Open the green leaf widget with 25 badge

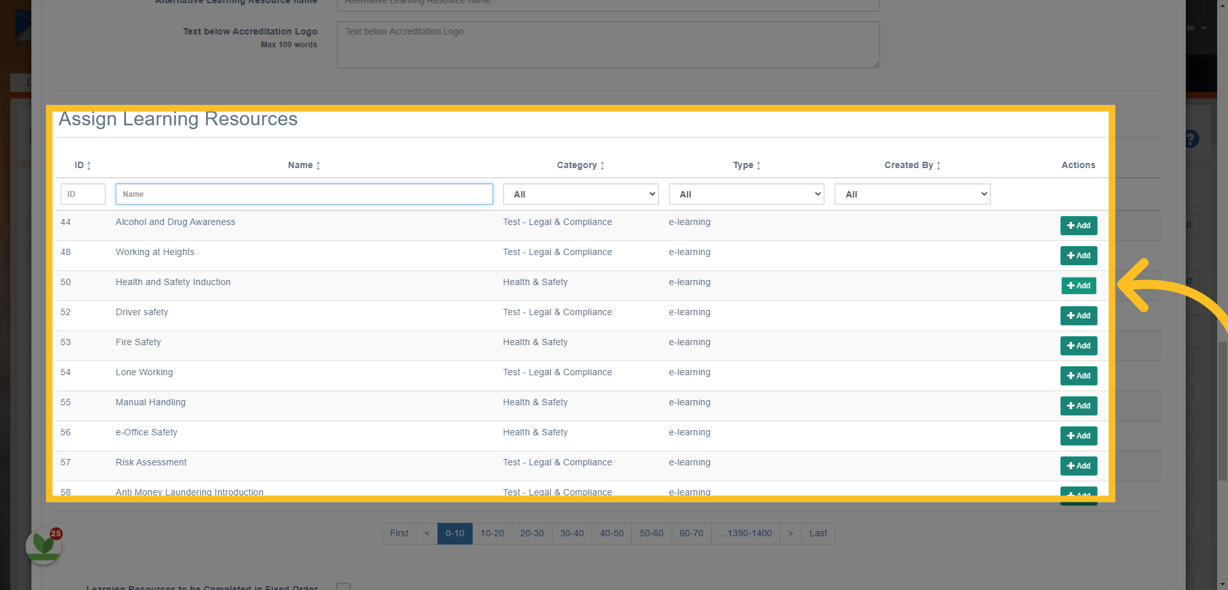point(43,545)
